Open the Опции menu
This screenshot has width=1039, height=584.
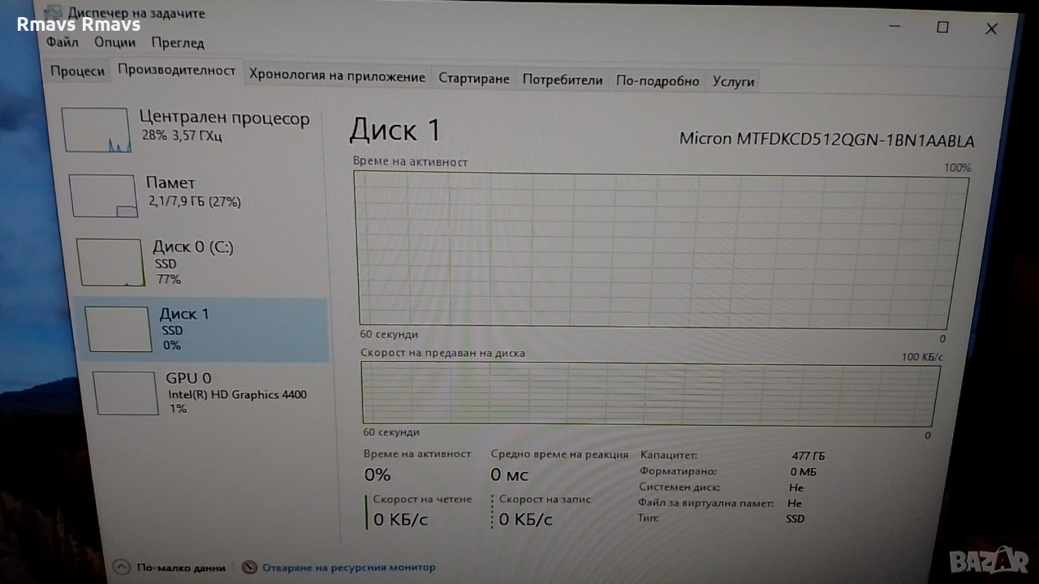[x=114, y=42]
